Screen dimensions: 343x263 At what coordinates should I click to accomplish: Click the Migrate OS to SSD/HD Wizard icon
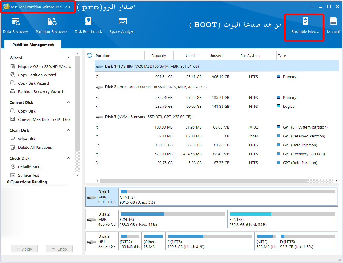13,66
